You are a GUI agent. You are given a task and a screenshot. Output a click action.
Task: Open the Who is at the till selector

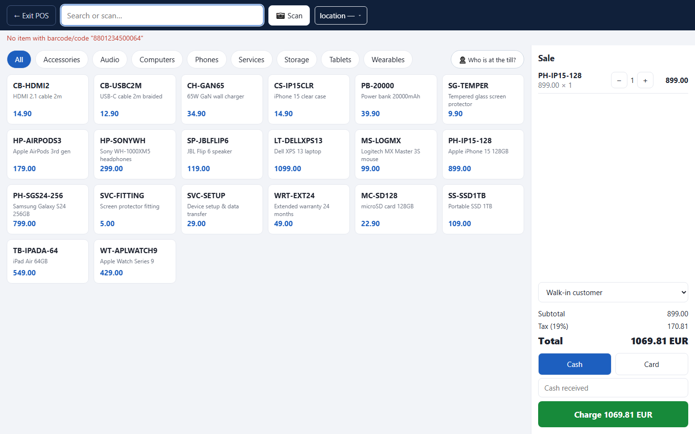[x=487, y=60]
